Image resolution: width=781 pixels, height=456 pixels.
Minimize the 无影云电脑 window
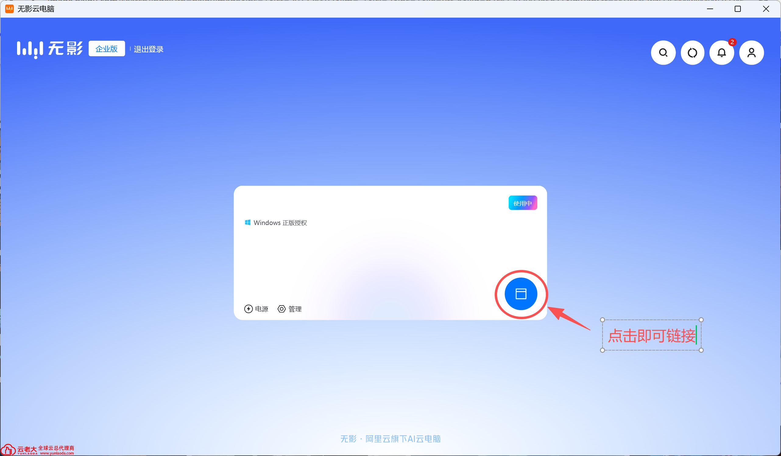tap(710, 9)
